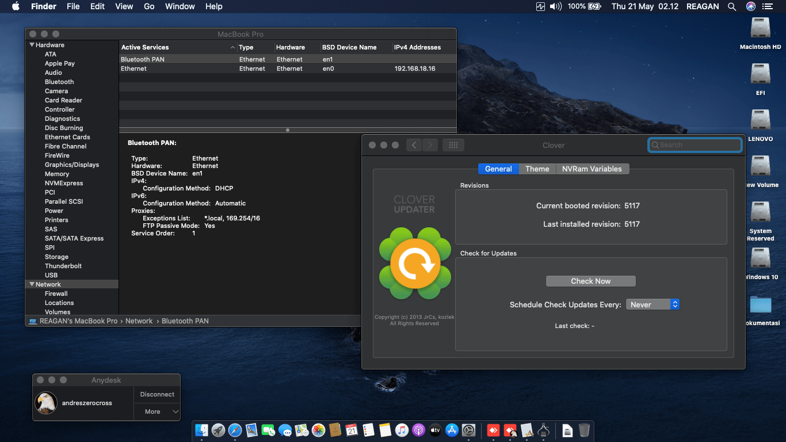The width and height of the screenshot is (786, 442).
Task: Go back in the Clover preferences window
Action: point(414,145)
